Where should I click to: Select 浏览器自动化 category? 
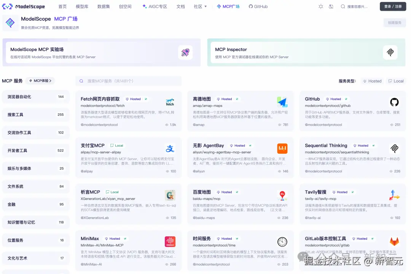(x=36, y=97)
